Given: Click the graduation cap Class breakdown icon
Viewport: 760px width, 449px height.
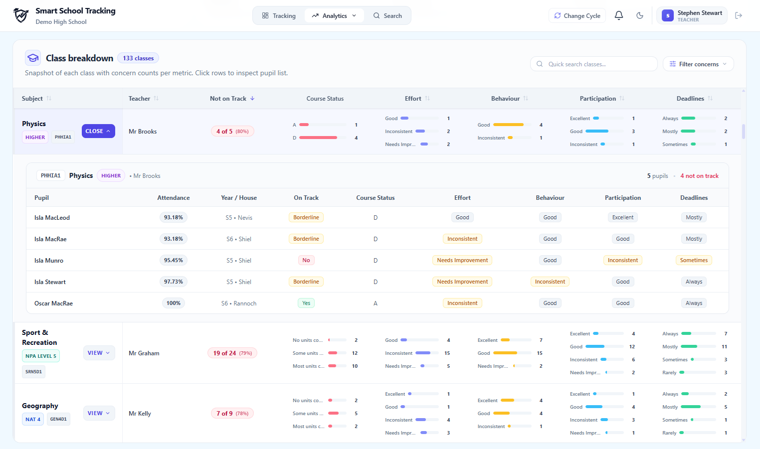Looking at the screenshot, I should (x=33, y=58).
